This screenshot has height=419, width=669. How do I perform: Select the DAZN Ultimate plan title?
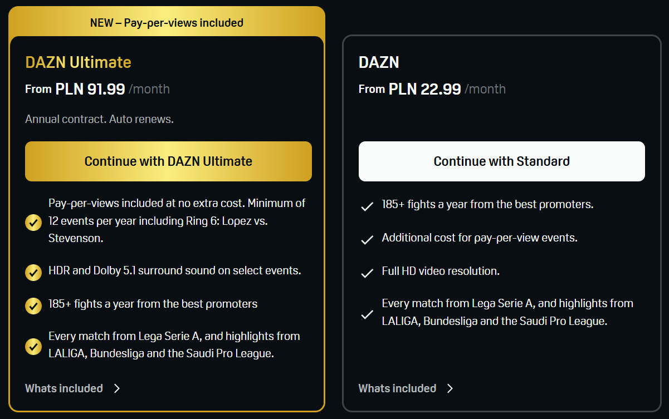78,62
